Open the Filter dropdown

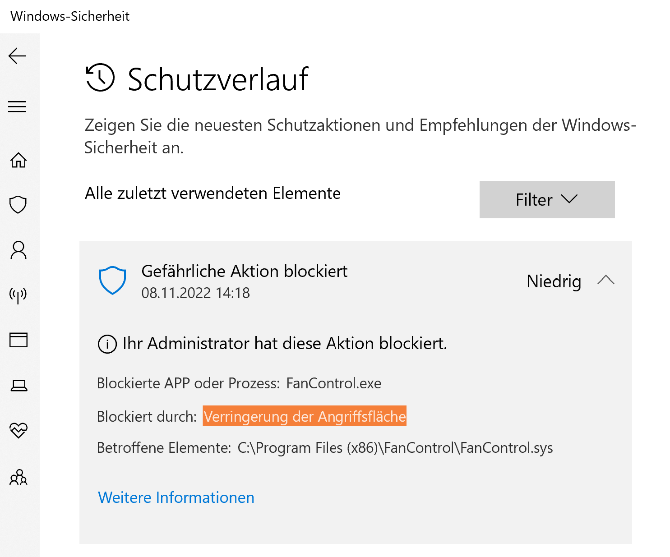[547, 200]
